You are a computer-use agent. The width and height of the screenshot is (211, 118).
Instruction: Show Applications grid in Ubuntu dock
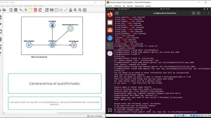coord(110,110)
